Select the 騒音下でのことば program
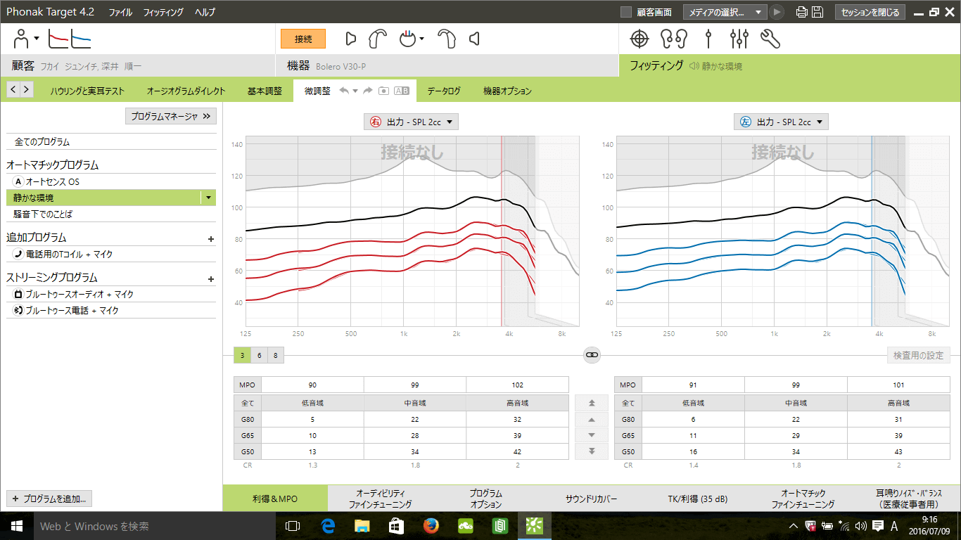The height and width of the screenshot is (540, 961). click(x=111, y=214)
